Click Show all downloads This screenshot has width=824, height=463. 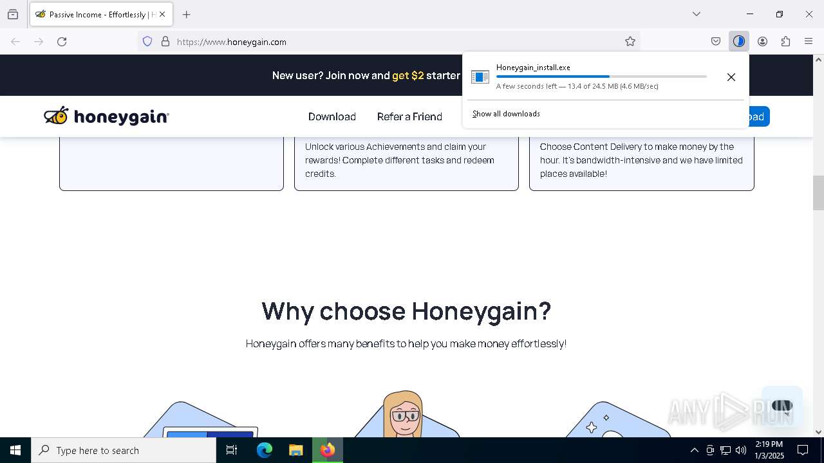click(506, 114)
